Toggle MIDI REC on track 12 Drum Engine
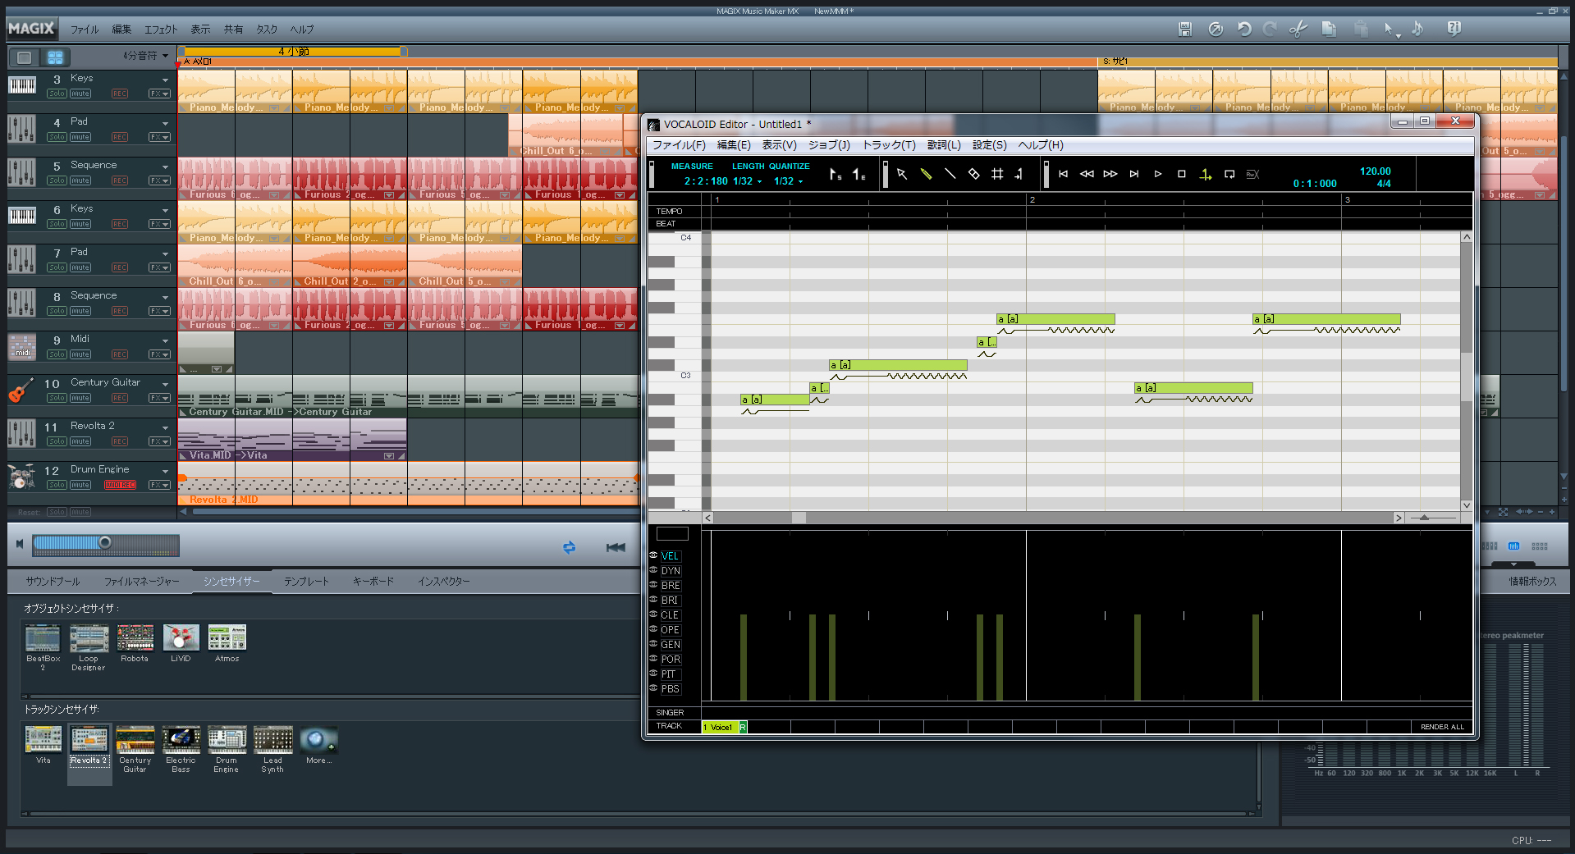 pyautogui.click(x=120, y=485)
